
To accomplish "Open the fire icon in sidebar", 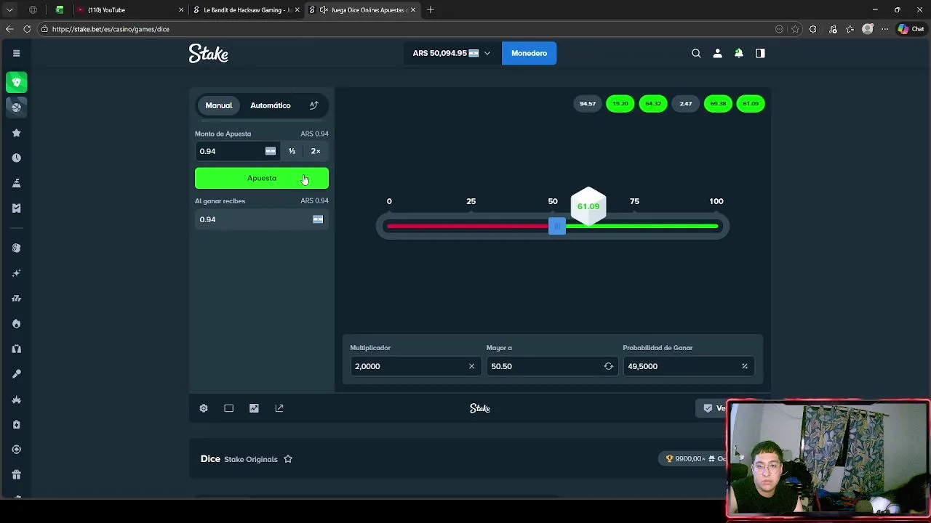I will pos(16,323).
